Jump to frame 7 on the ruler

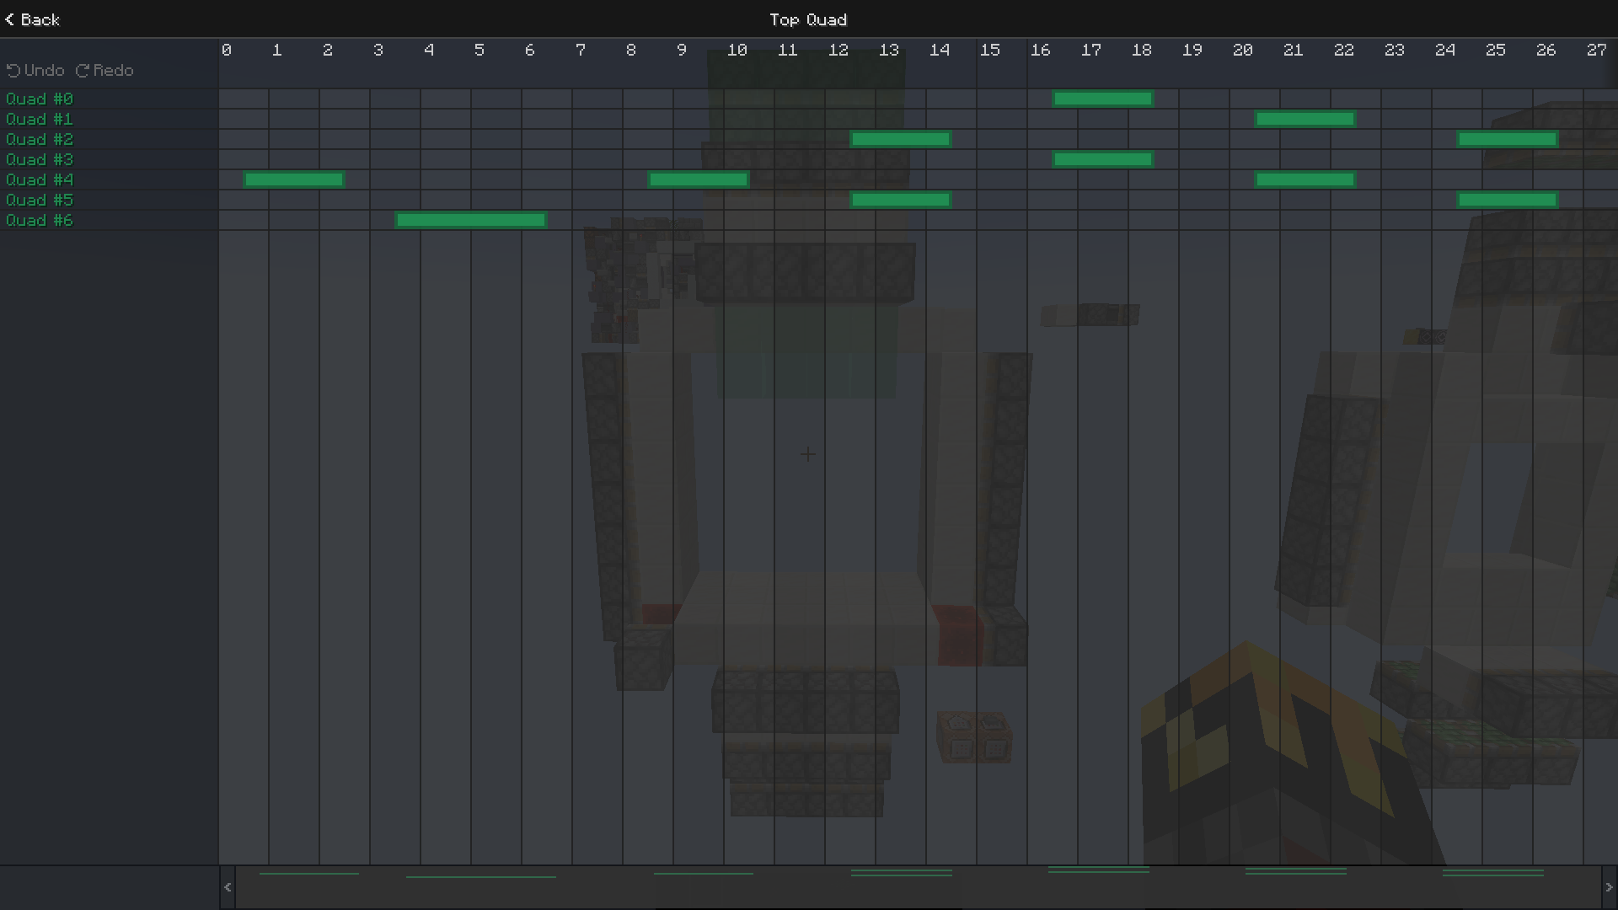581,51
